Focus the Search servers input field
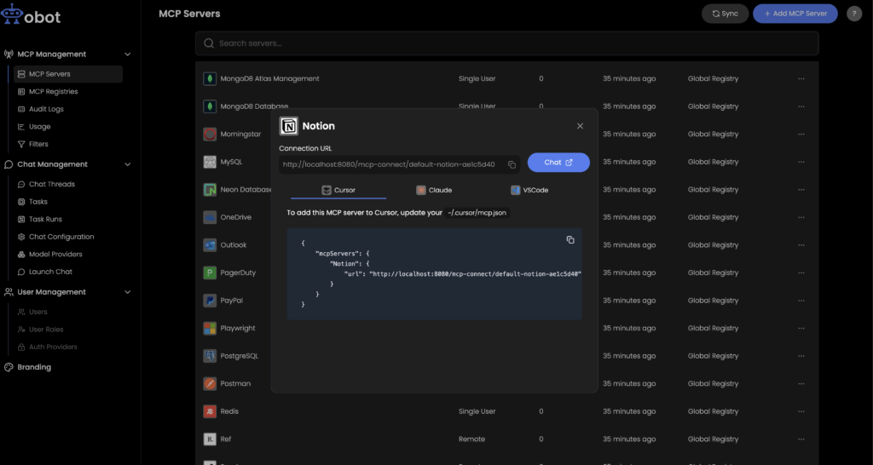The image size is (873, 465). pyautogui.click(x=507, y=43)
